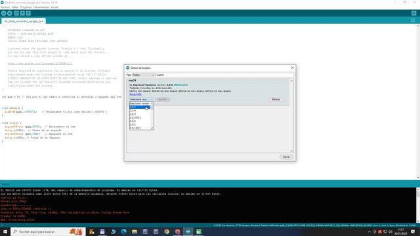
Task: Open the Tipo filter dropdown in Gestor de tarjetas
Action: [144, 75]
